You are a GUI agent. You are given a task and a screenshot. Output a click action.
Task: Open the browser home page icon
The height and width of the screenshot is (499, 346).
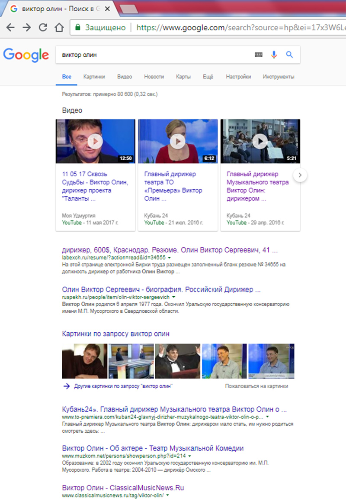59,27
